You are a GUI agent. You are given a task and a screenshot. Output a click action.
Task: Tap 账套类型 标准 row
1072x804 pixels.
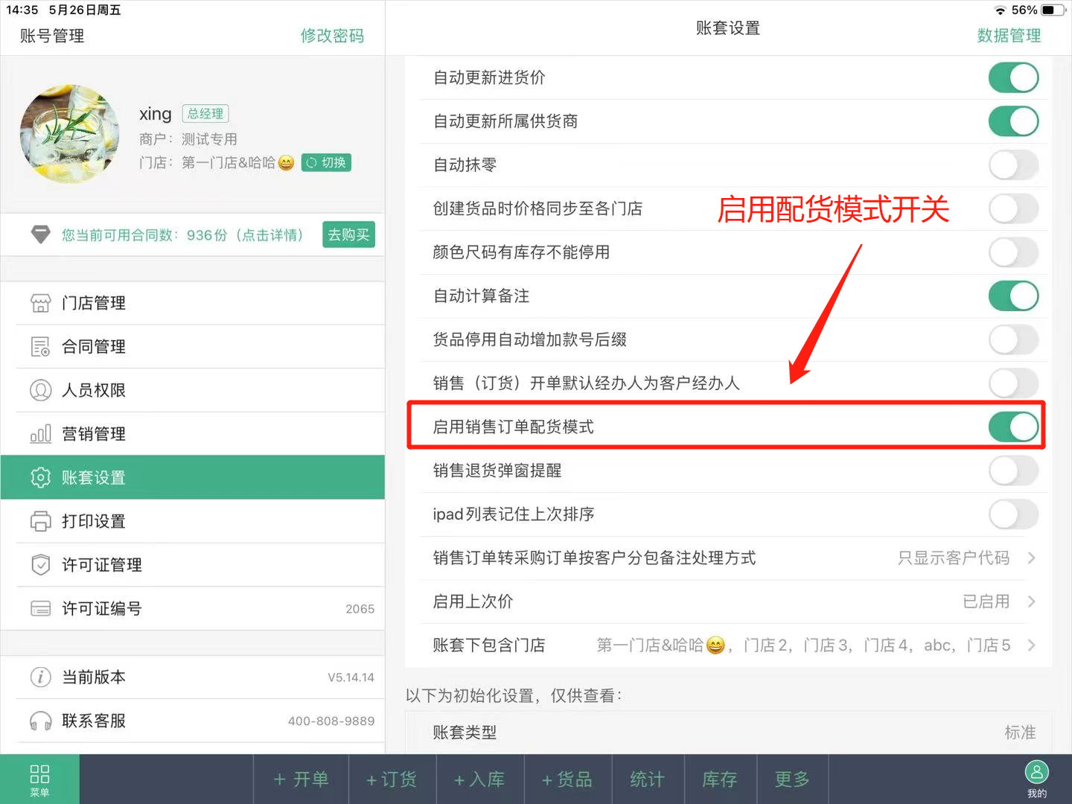[x=728, y=733]
